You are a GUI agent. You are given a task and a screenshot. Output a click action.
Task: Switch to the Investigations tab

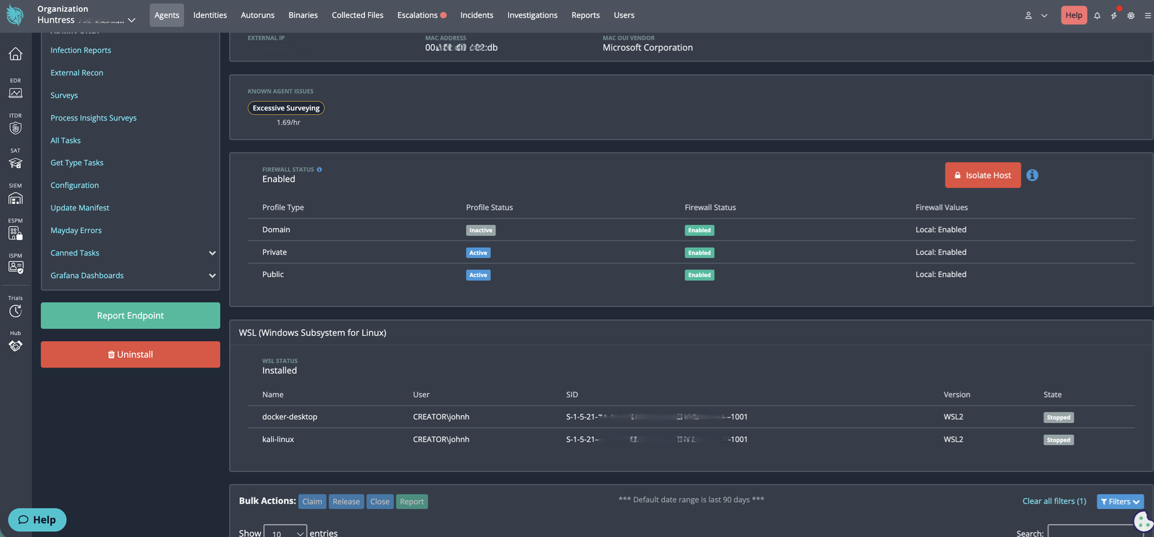tap(532, 15)
